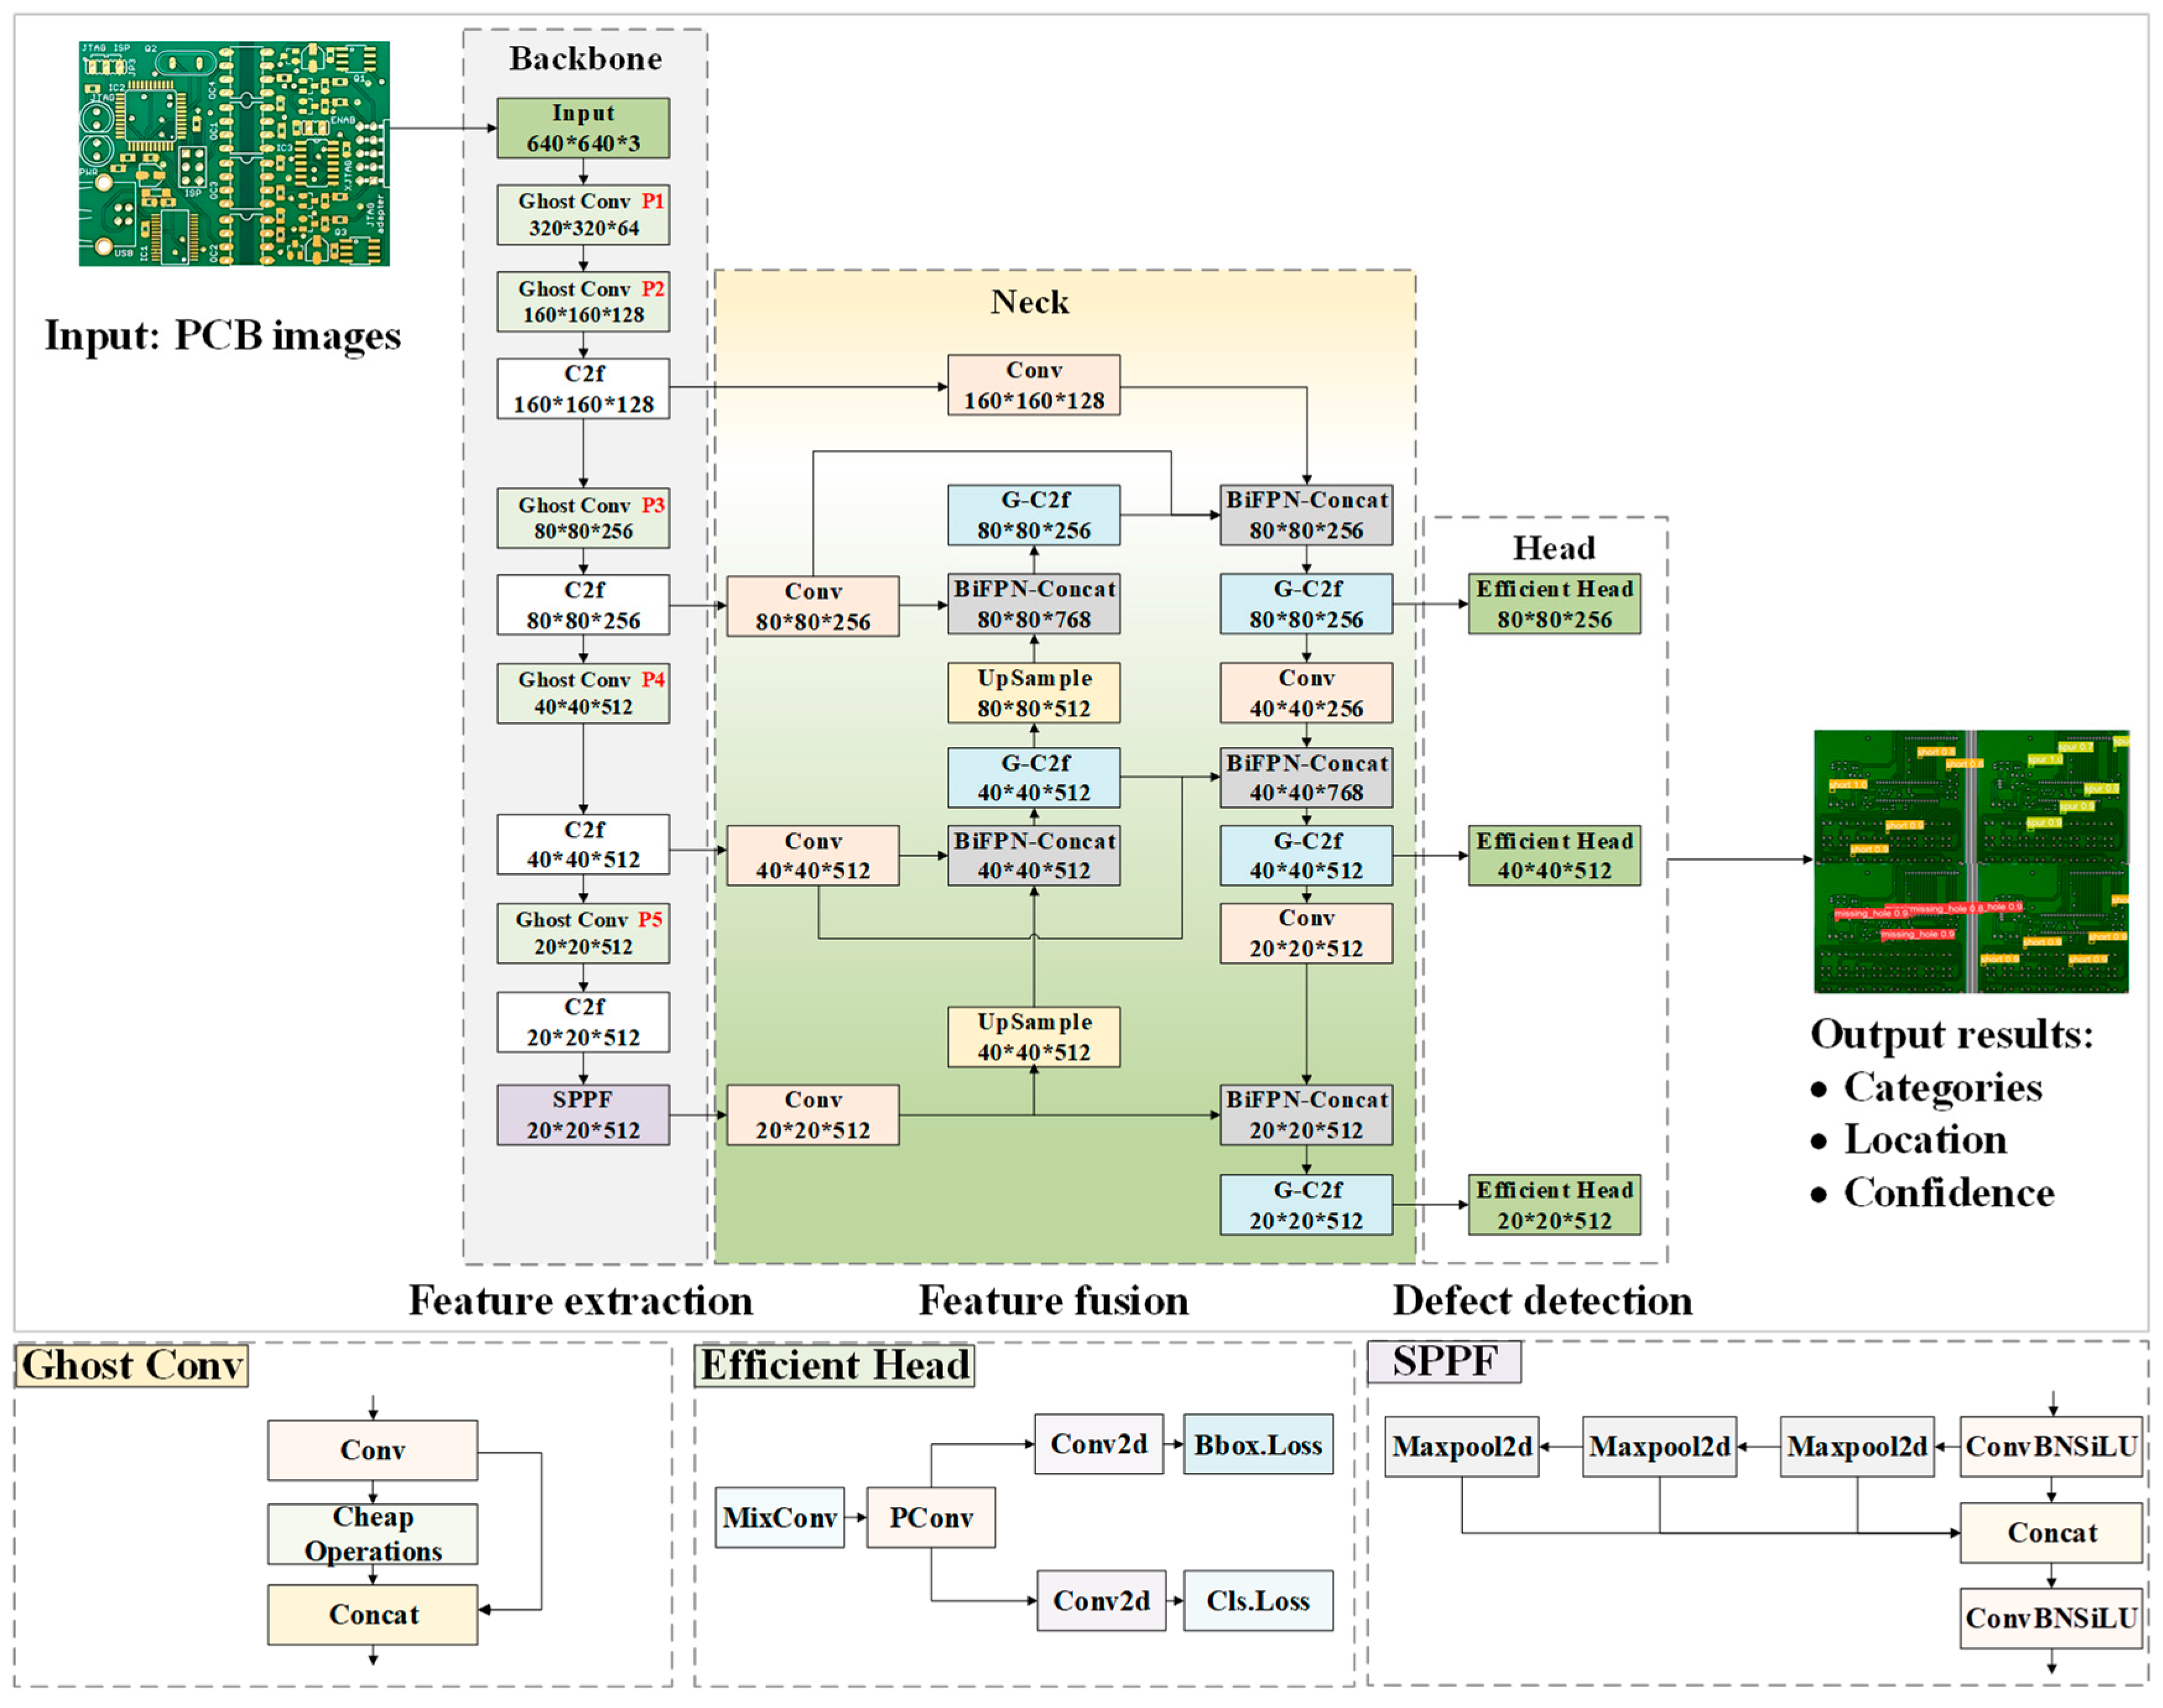Select the Efficient Head 40*40*512 block

[1554, 855]
